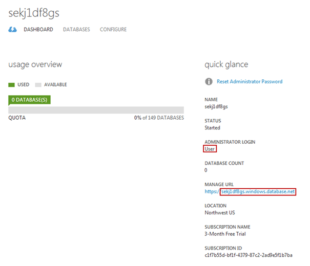Click the grey database quota usage bar
The height and width of the screenshot is (266, 310).
point(96,110)
